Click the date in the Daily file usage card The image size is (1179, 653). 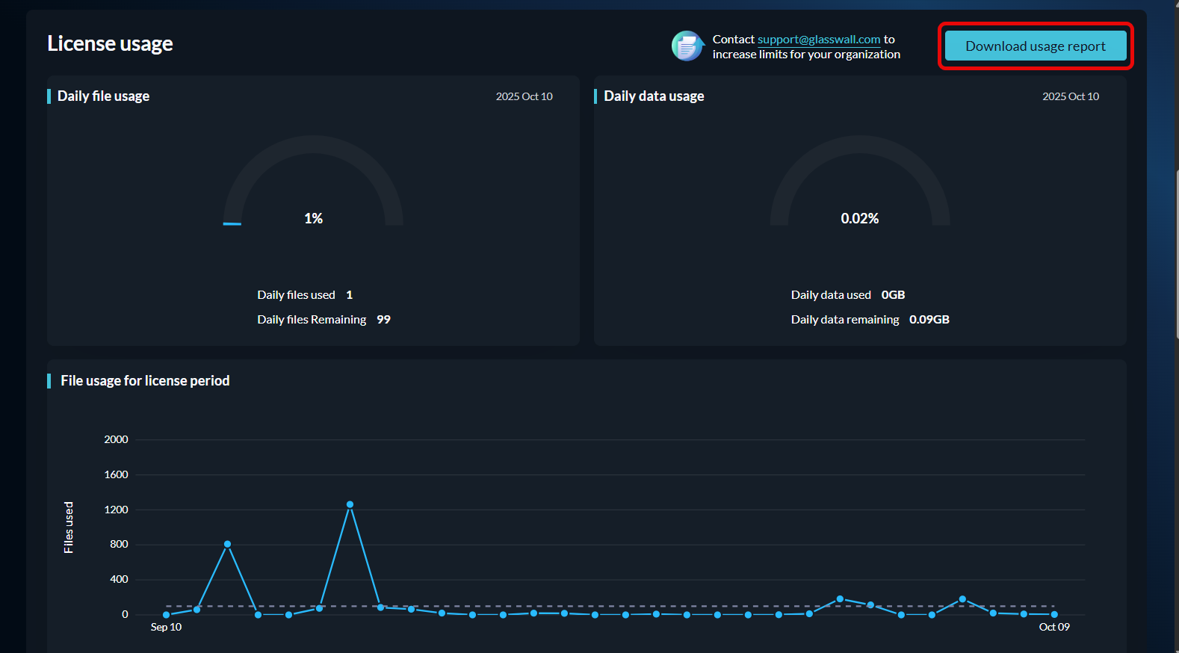(524, 96)
